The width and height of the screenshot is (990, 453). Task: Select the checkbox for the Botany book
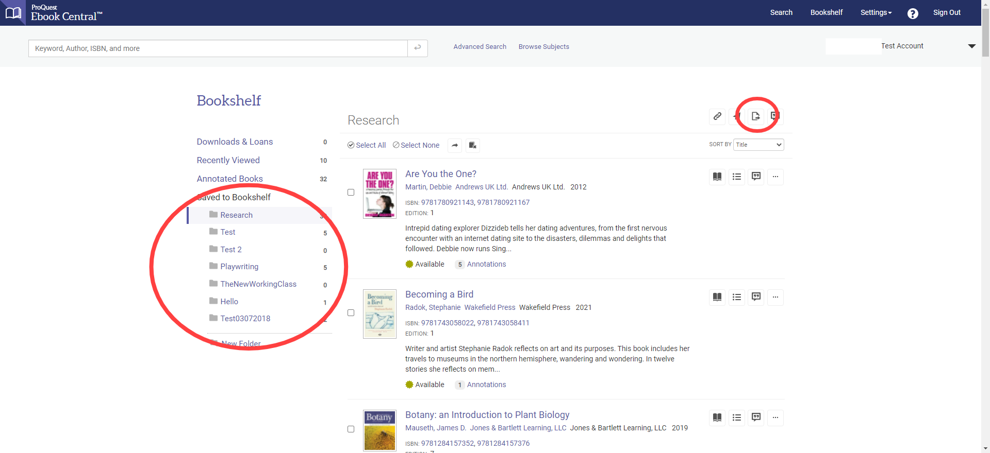point(351,429)
